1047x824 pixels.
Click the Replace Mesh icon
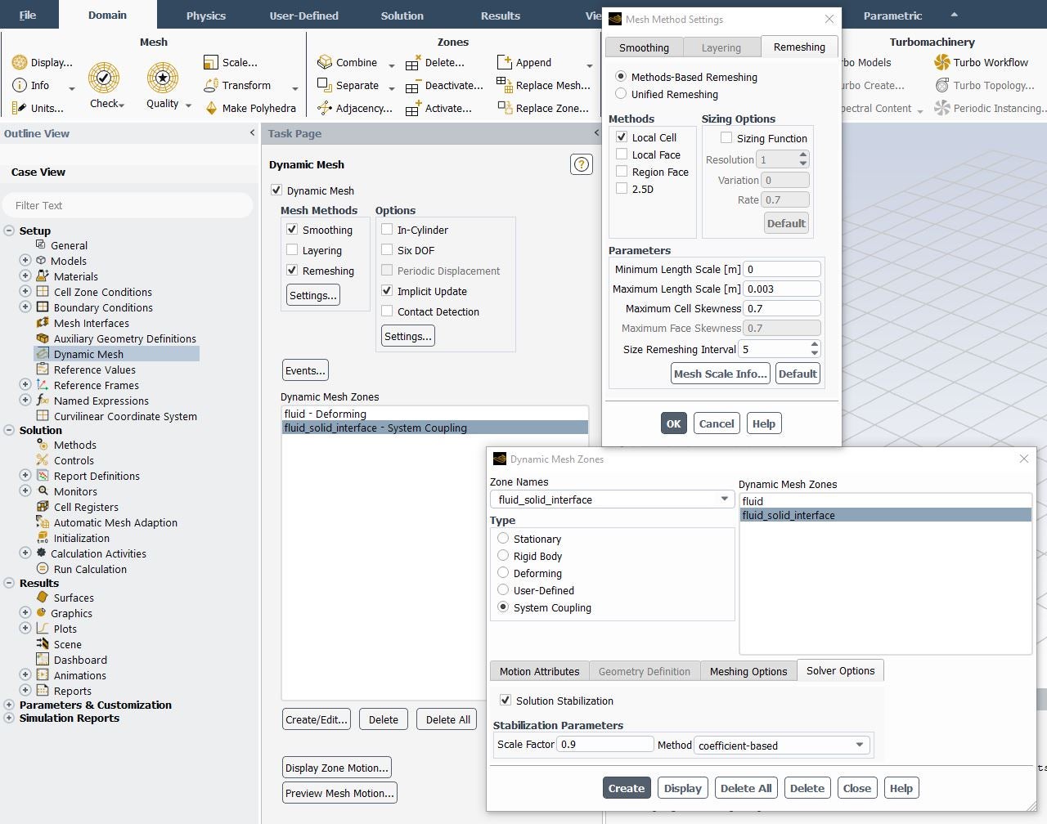click(x=504, y=85)
